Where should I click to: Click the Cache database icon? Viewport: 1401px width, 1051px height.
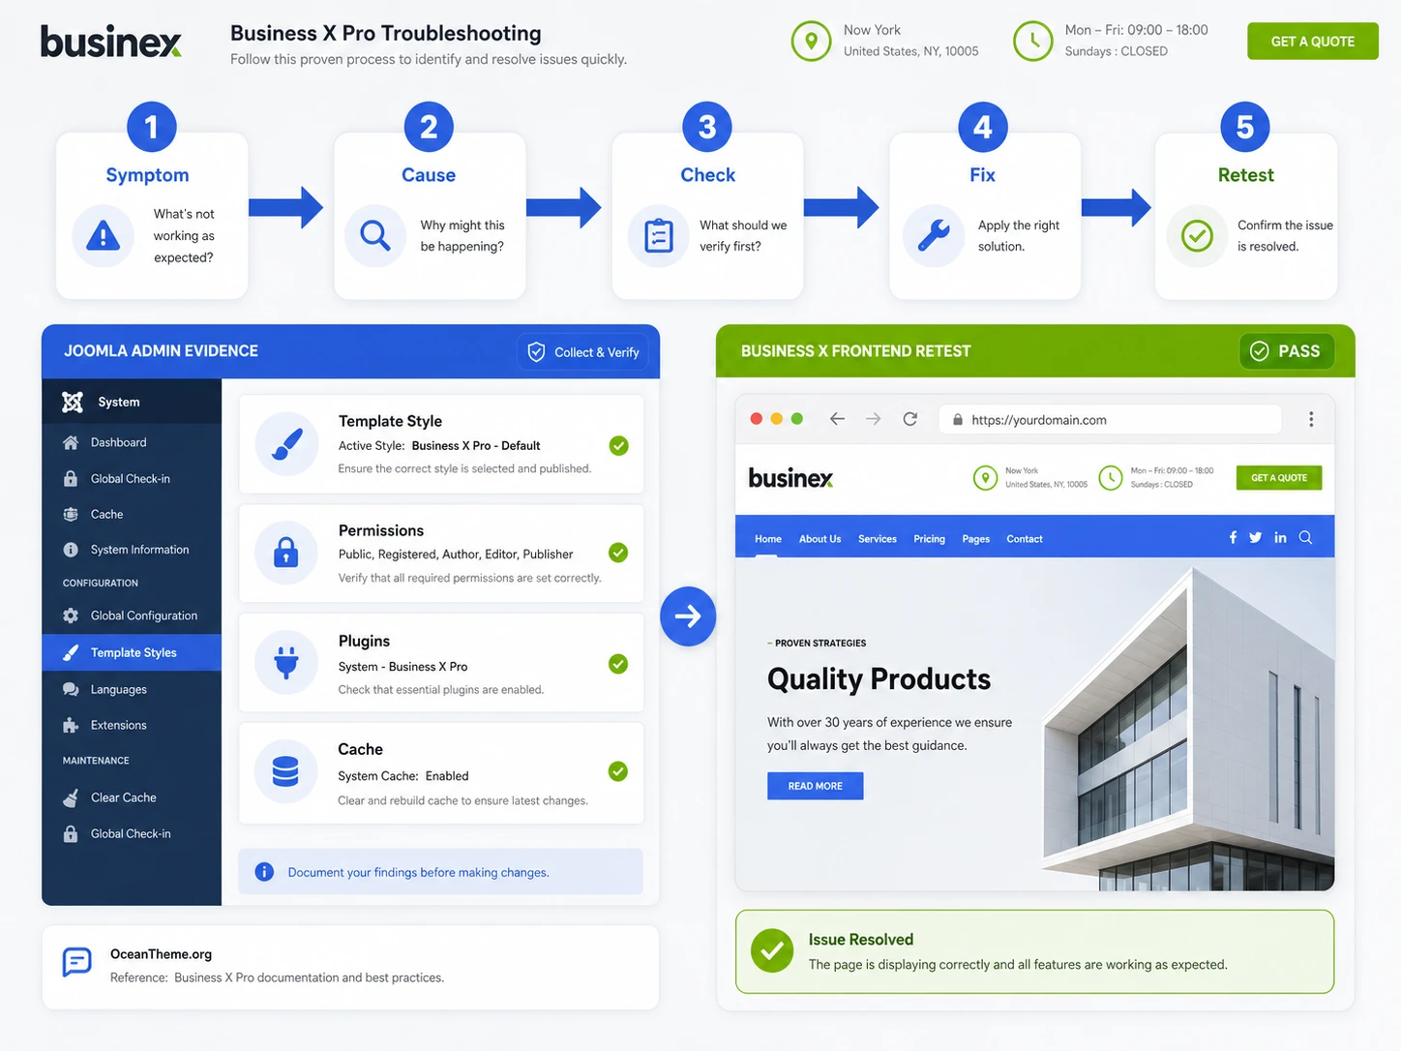click(x=286, y=771)
